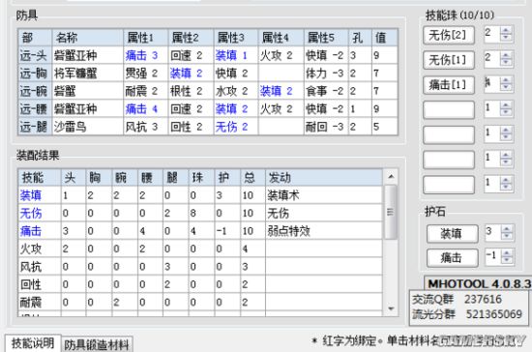Image resolution: width=532 pixels, height=352 pixels.
Task: Click the 装填 charm value field showing 3
Action: [x=493, y=233]
